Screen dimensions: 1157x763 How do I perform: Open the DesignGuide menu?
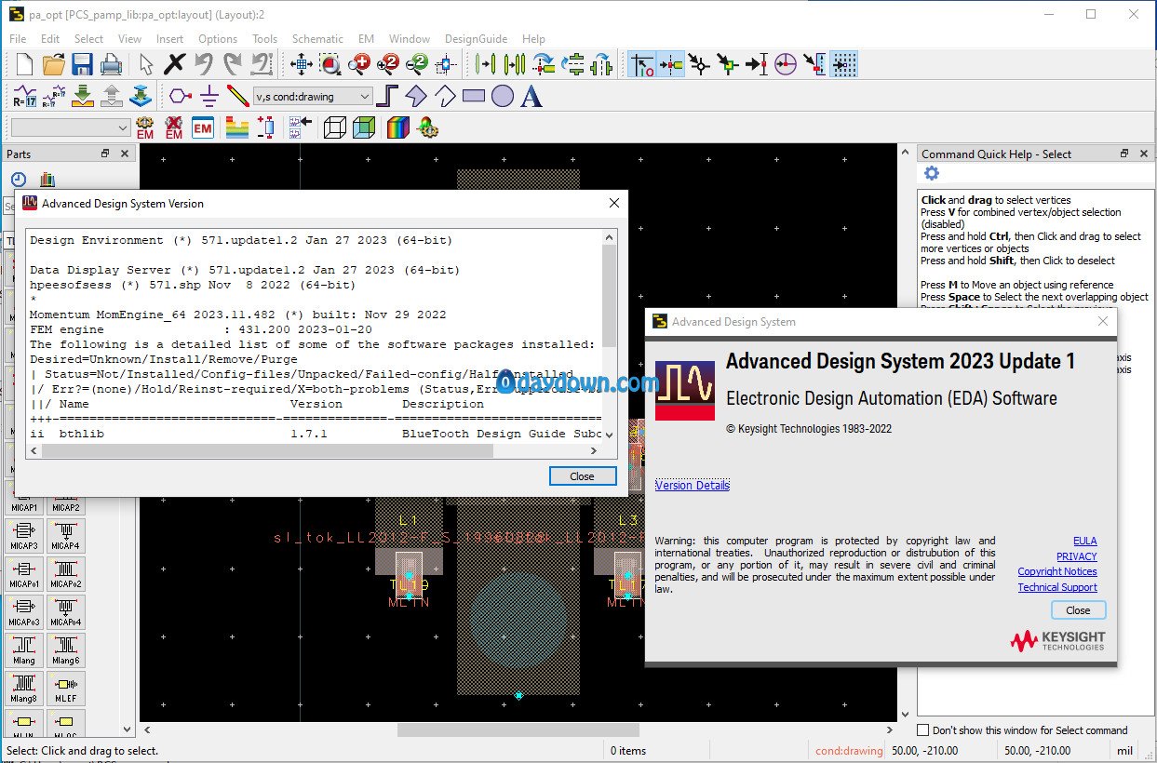(x=476, y=39)
